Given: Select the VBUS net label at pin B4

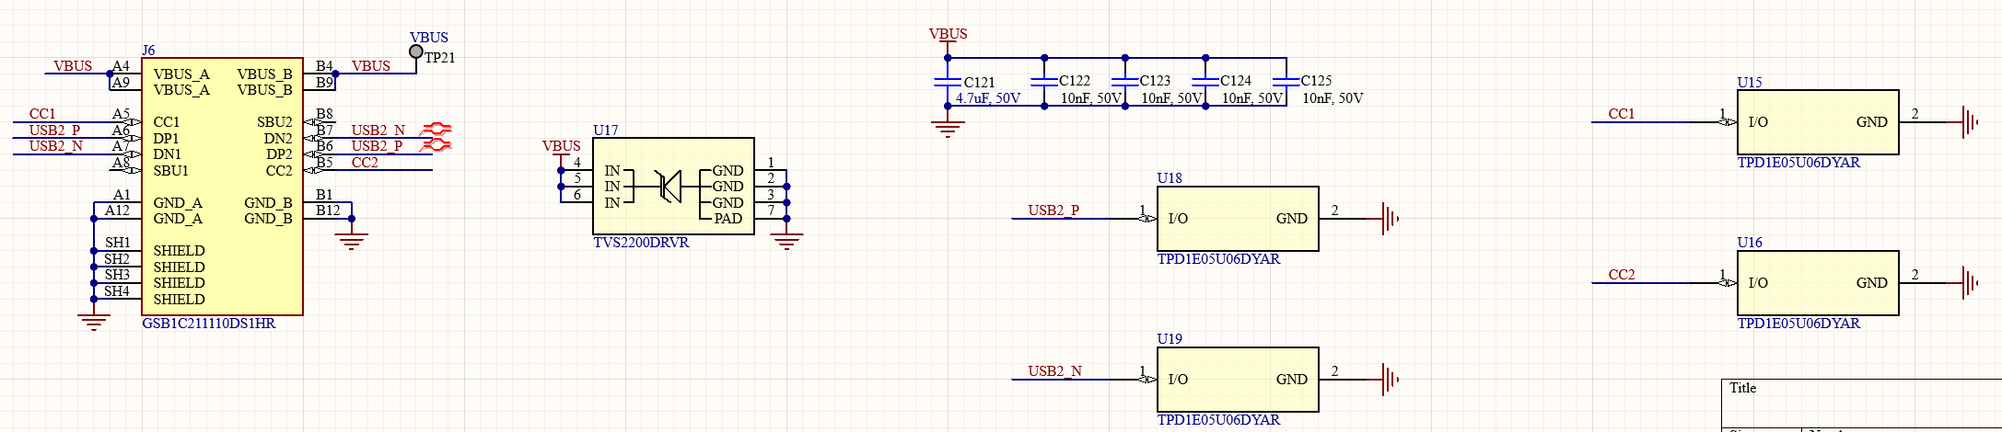Looking at the screenshot, I should point(371,66).
